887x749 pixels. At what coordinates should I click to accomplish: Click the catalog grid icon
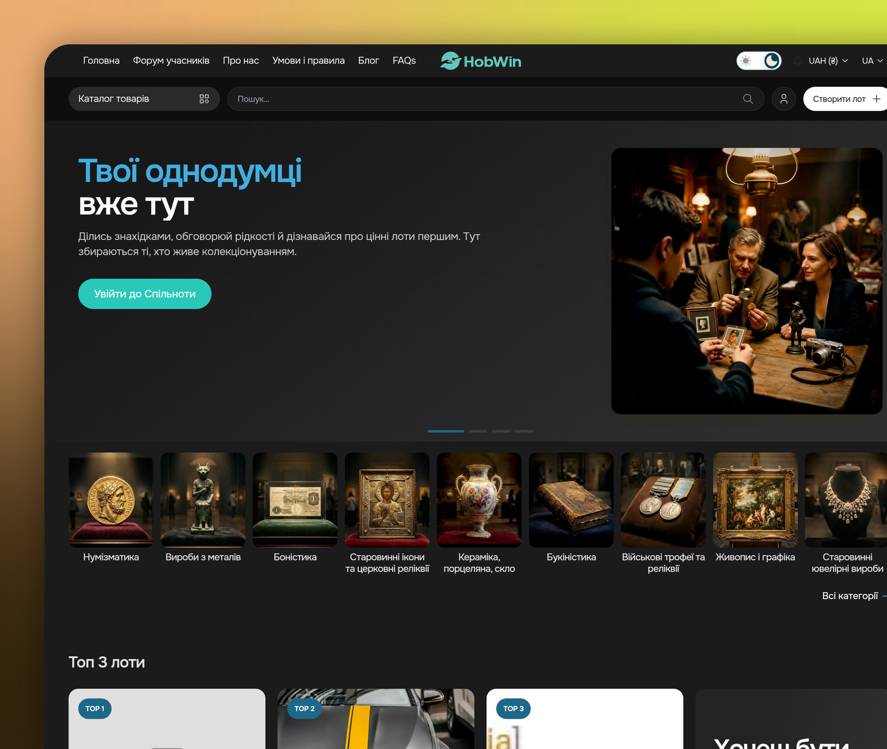click(x=204, y=99)
